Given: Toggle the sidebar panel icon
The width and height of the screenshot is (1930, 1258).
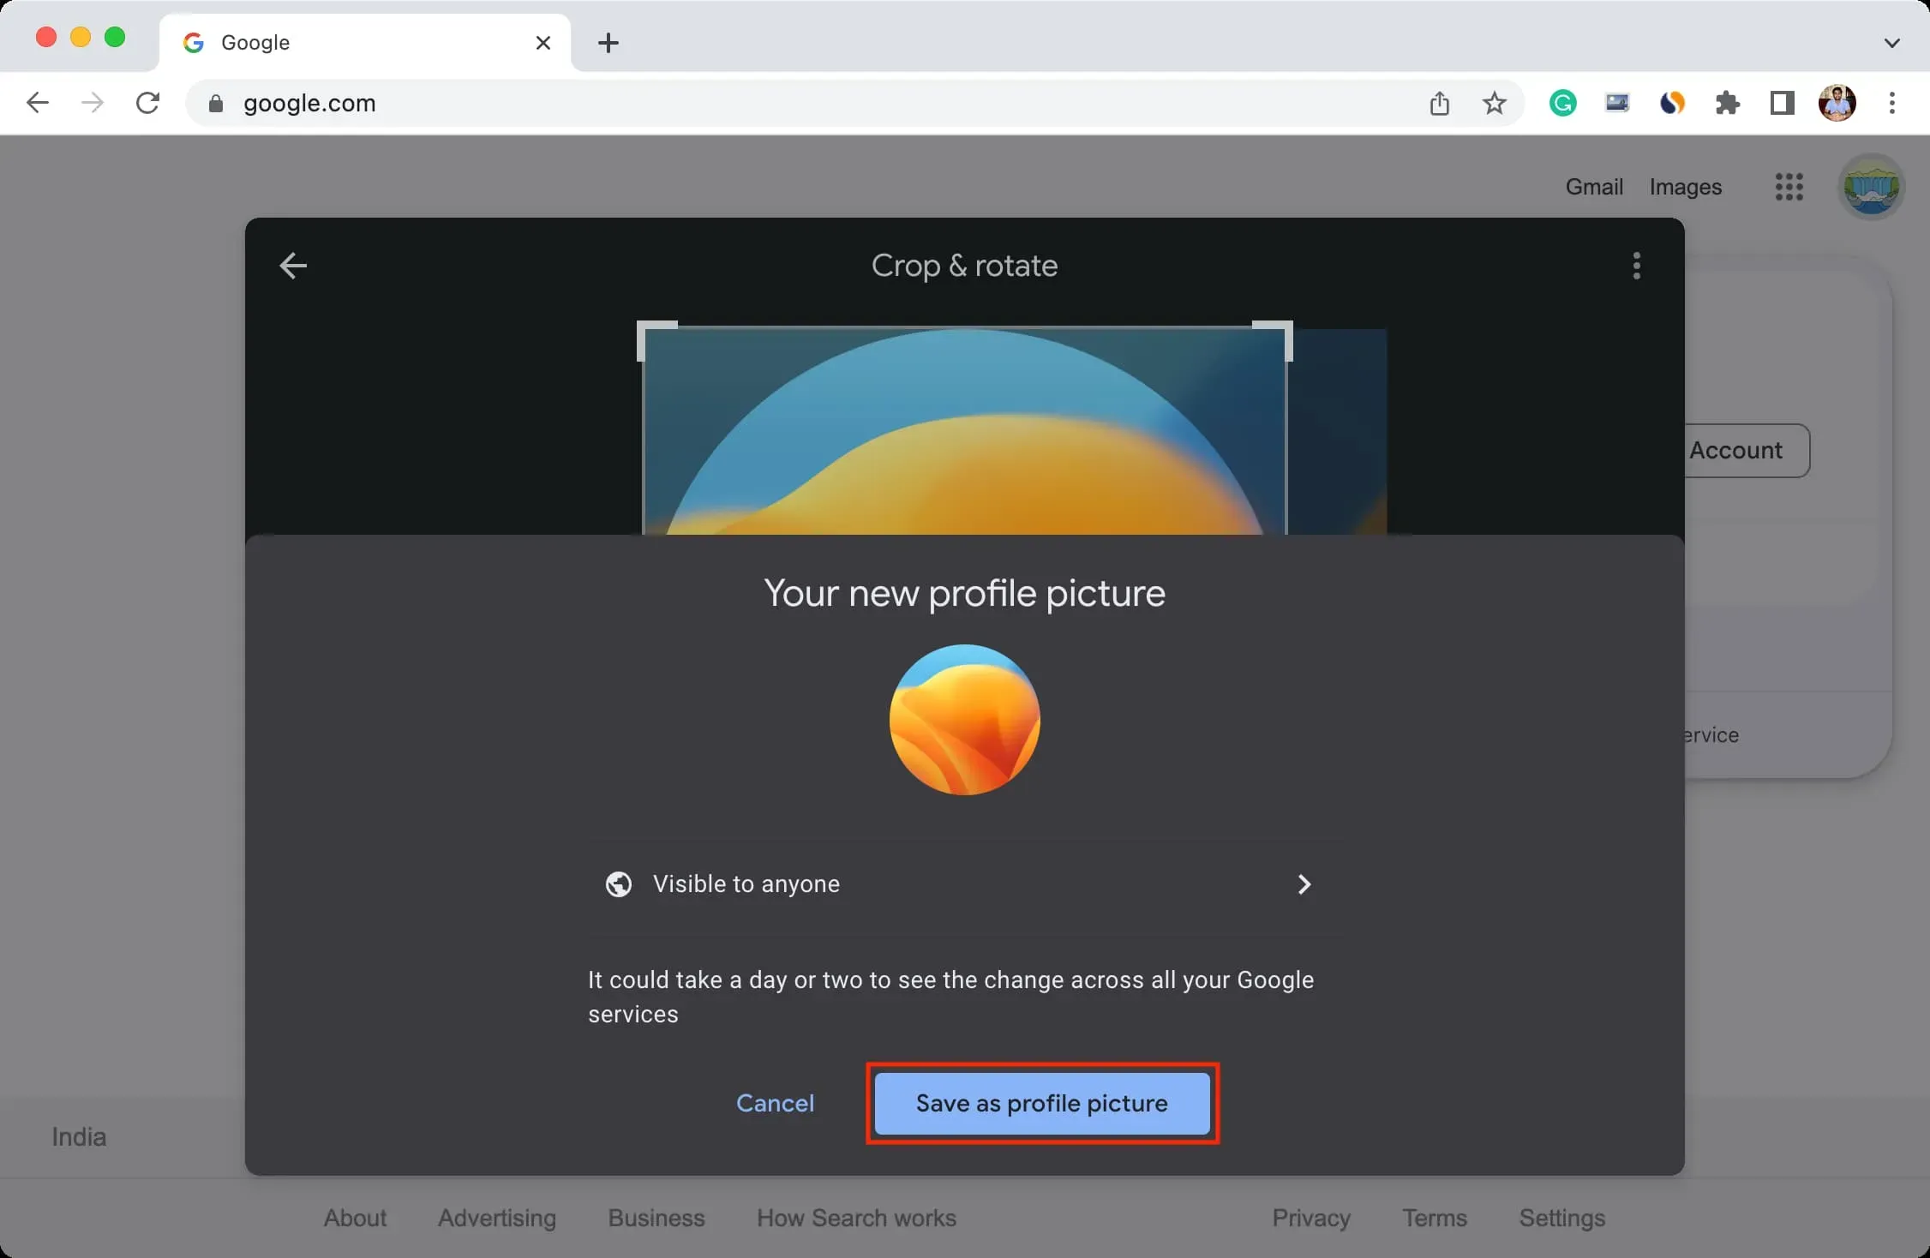Looking at the screenshot, I should 1779,101.
